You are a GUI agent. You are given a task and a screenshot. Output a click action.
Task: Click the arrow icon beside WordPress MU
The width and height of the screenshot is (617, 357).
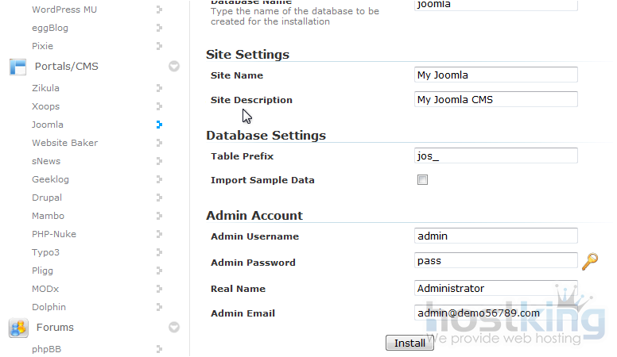[x=159, y=10]
